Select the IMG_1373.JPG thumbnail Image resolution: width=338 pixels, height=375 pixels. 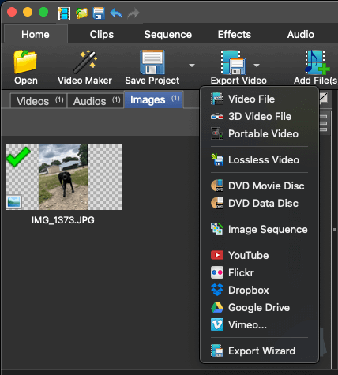click(x=63, y=177)
